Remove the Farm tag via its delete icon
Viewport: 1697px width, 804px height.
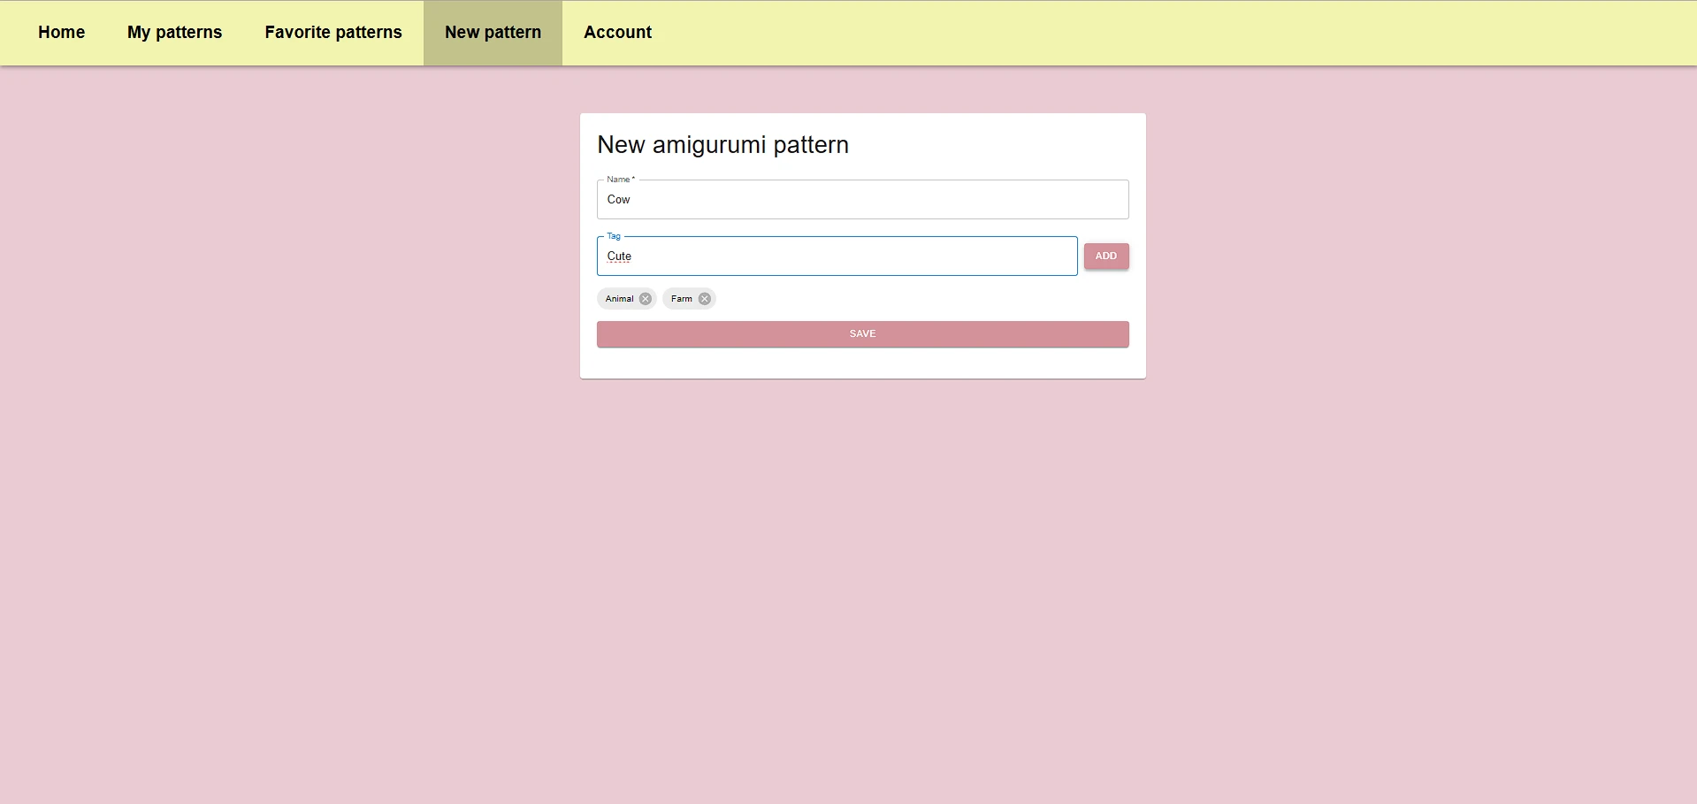point(704,299)
